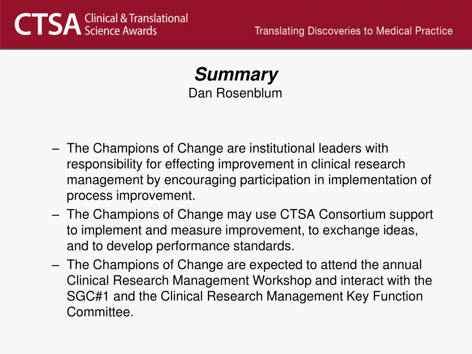Click the words CTSA Consortium support

pos(356,215)
